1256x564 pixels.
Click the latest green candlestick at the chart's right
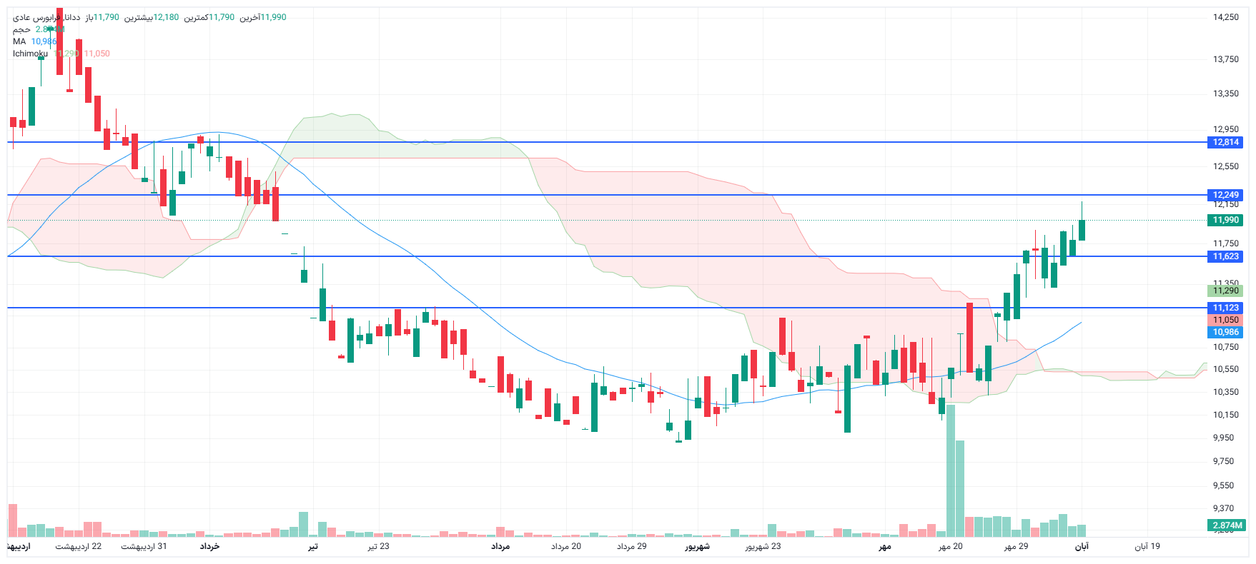[1082, 230]
